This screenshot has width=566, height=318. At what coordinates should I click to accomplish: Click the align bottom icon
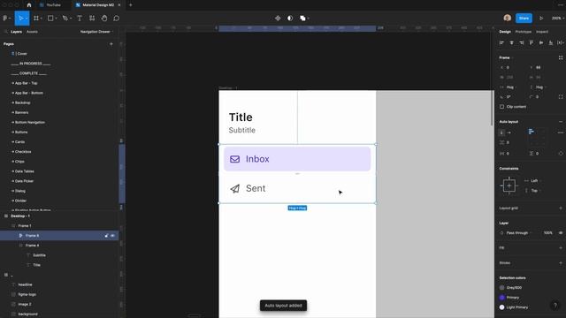[x=551, y=42]
